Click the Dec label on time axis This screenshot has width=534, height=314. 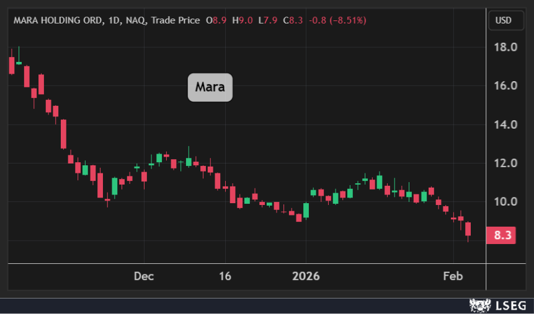click(144, 276)
